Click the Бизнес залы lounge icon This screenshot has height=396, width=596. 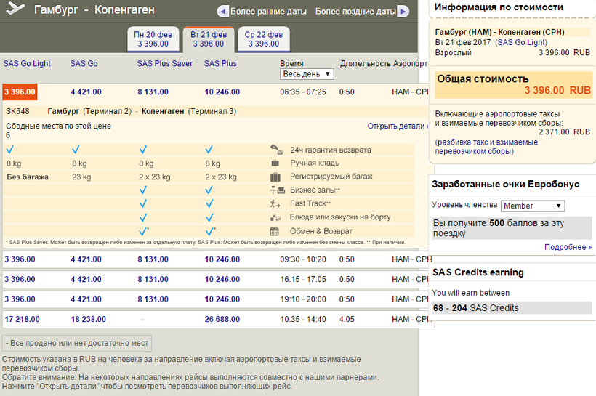coord(275,190)
